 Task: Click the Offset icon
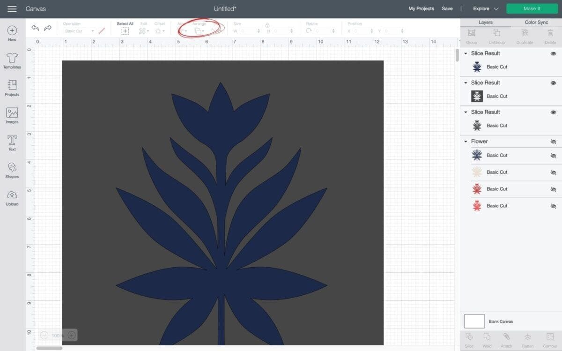[158, 31]
